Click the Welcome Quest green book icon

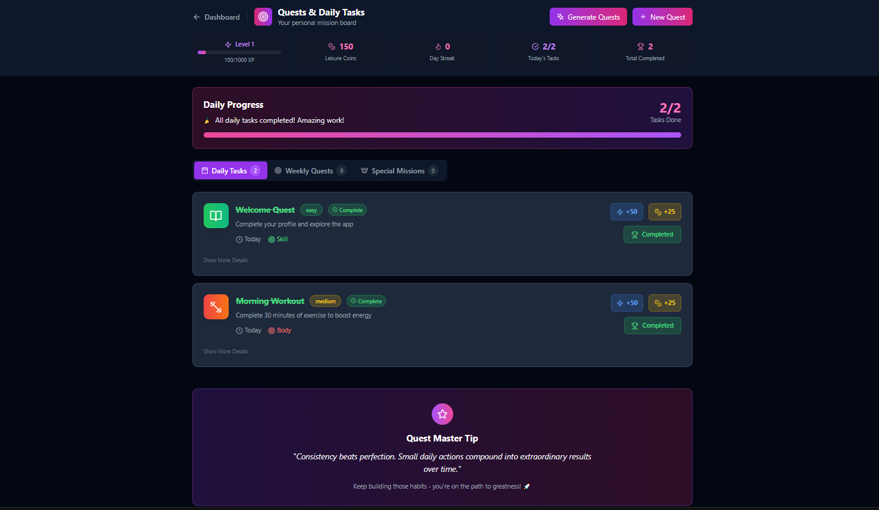click(216, 216)
